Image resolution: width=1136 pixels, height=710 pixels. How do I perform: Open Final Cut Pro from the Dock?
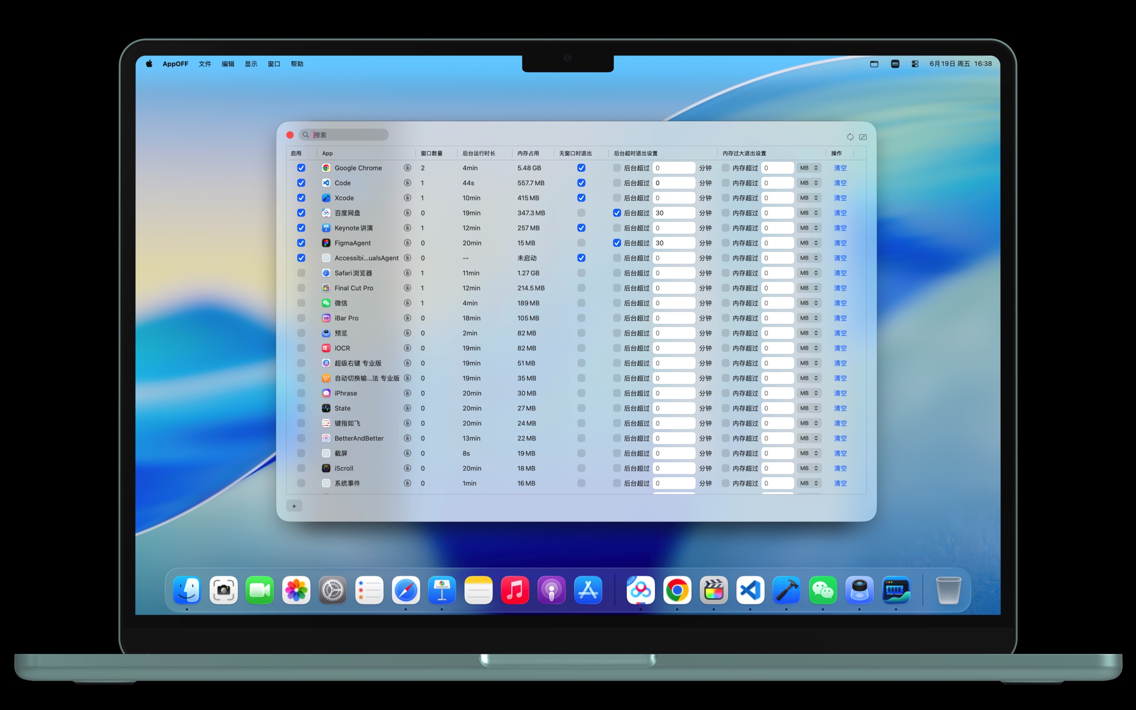click(x=714, y=590)
